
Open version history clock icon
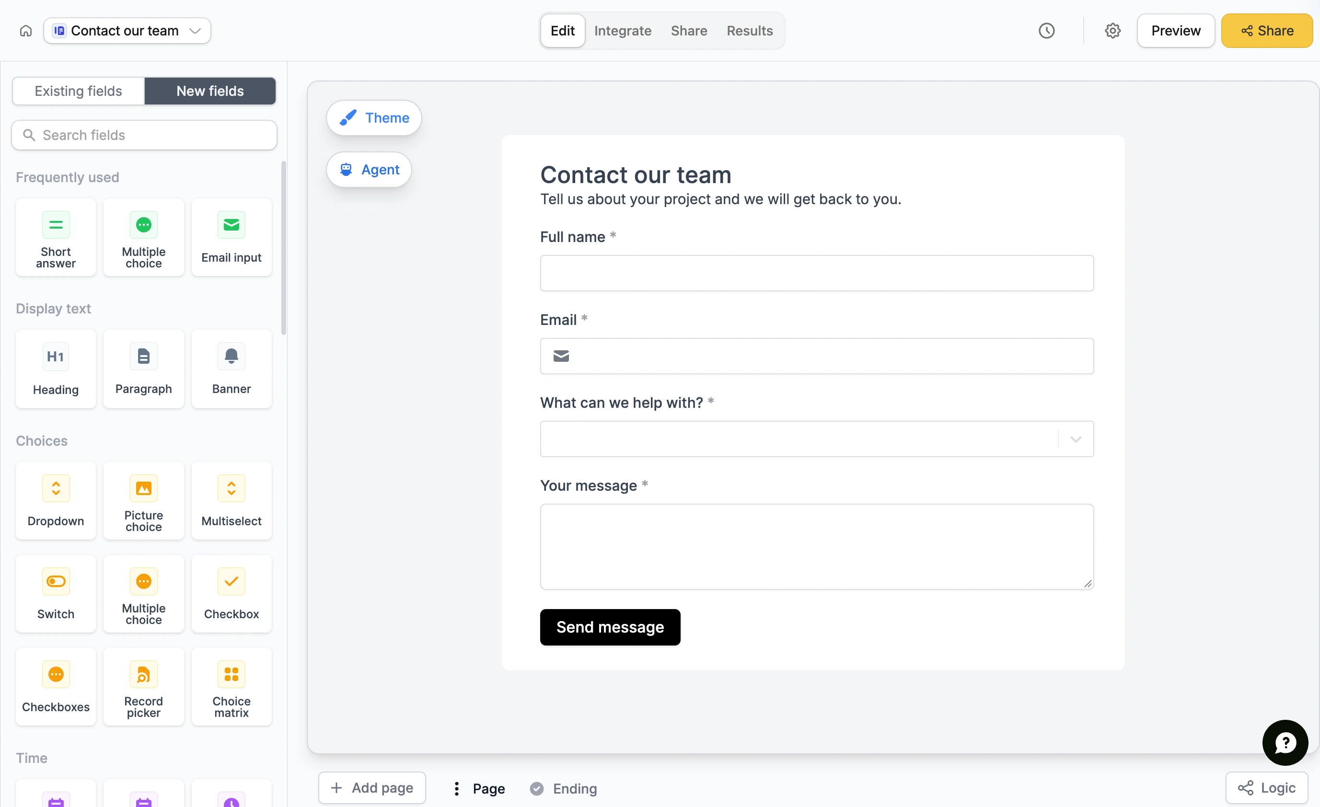(1046, 31)
